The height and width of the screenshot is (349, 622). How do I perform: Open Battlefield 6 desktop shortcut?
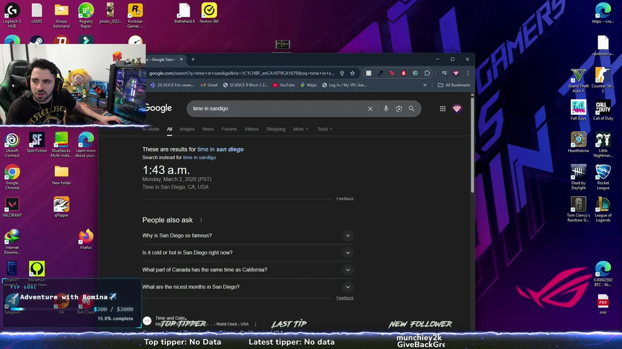(x=184, y=14)
